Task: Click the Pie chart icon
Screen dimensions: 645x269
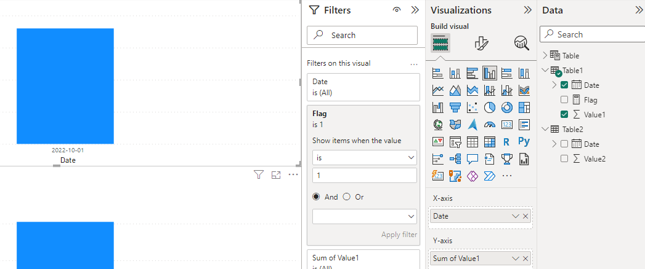Action: 490,107
